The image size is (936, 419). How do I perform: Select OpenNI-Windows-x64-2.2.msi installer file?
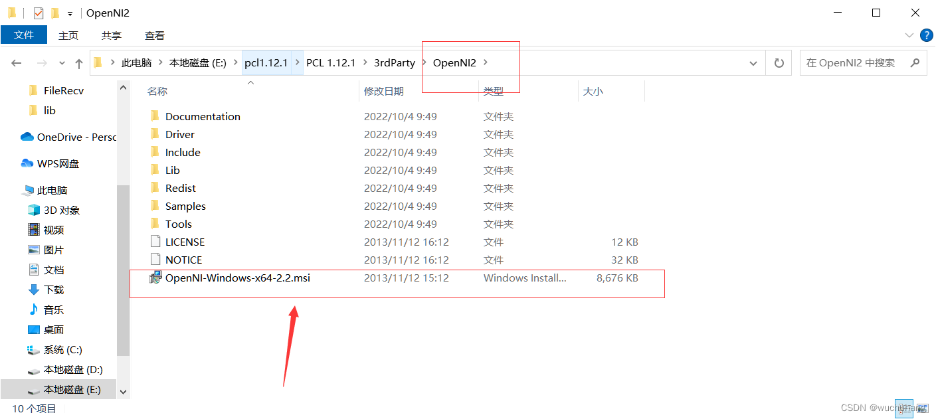pos(238,278)
